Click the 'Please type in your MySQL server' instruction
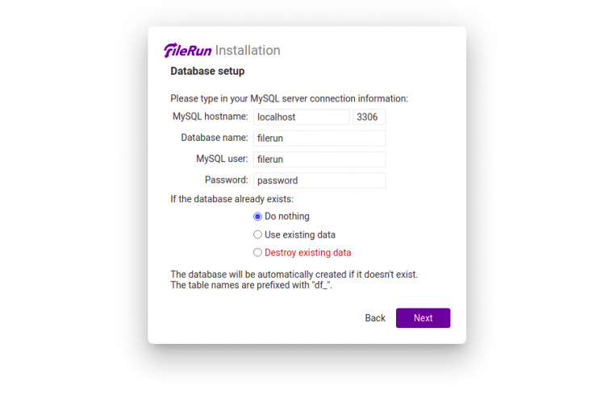Screen dimensions: 605x406 point(289,98)
